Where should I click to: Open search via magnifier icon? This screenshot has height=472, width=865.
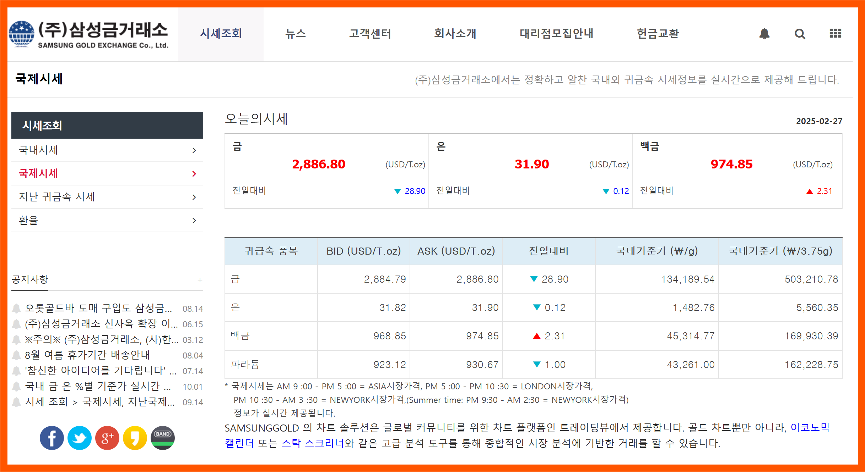(x=800, y=34)
